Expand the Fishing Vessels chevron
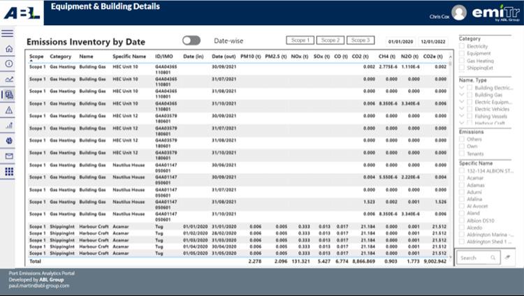 click(x=462, y=116)
